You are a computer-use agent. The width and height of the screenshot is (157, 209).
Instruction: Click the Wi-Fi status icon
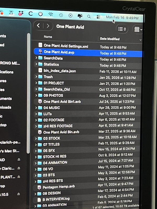tap(51, 14)
